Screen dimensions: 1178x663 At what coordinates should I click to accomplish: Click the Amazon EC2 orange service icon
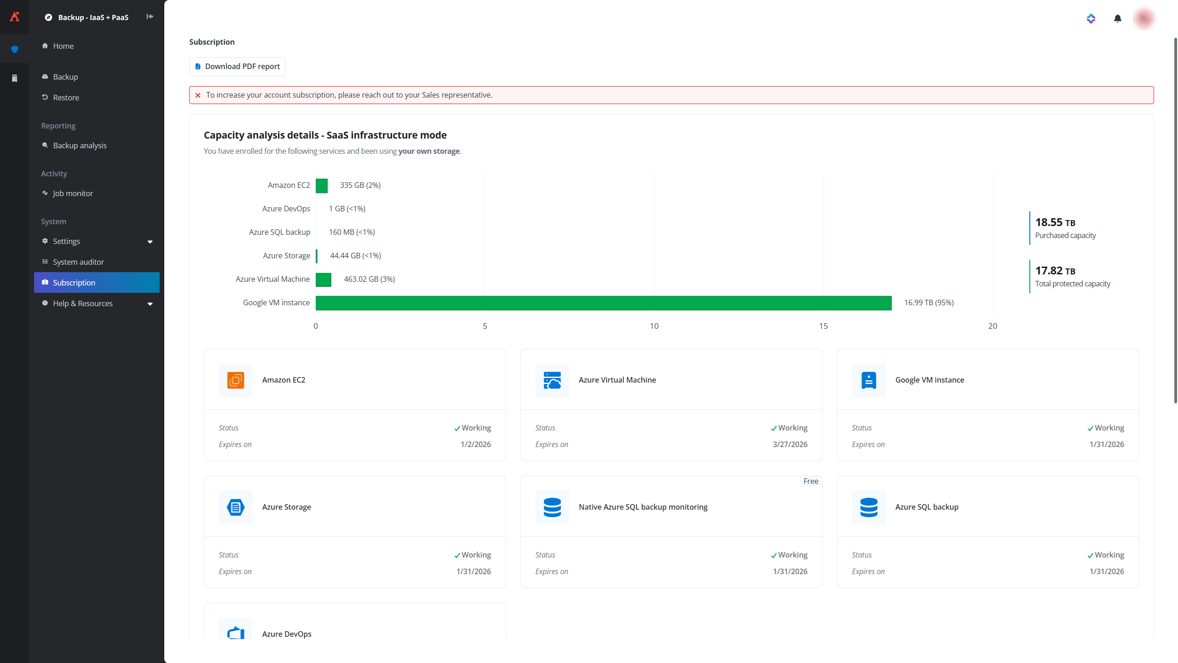point(236,380)
